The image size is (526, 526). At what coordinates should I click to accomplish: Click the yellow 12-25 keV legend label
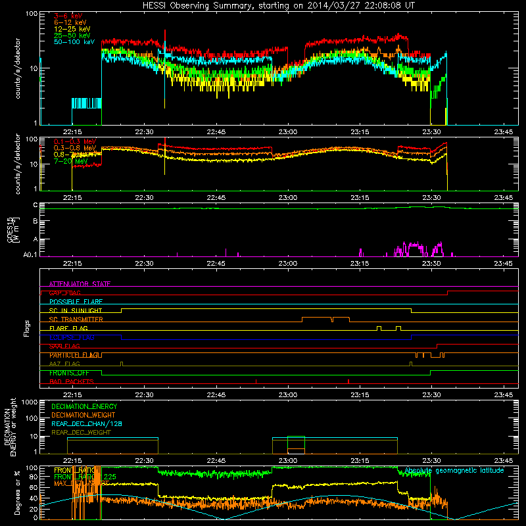click(72, 29)
